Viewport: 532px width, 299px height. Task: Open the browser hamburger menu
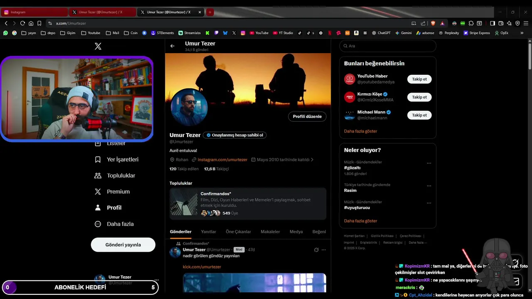526,23
